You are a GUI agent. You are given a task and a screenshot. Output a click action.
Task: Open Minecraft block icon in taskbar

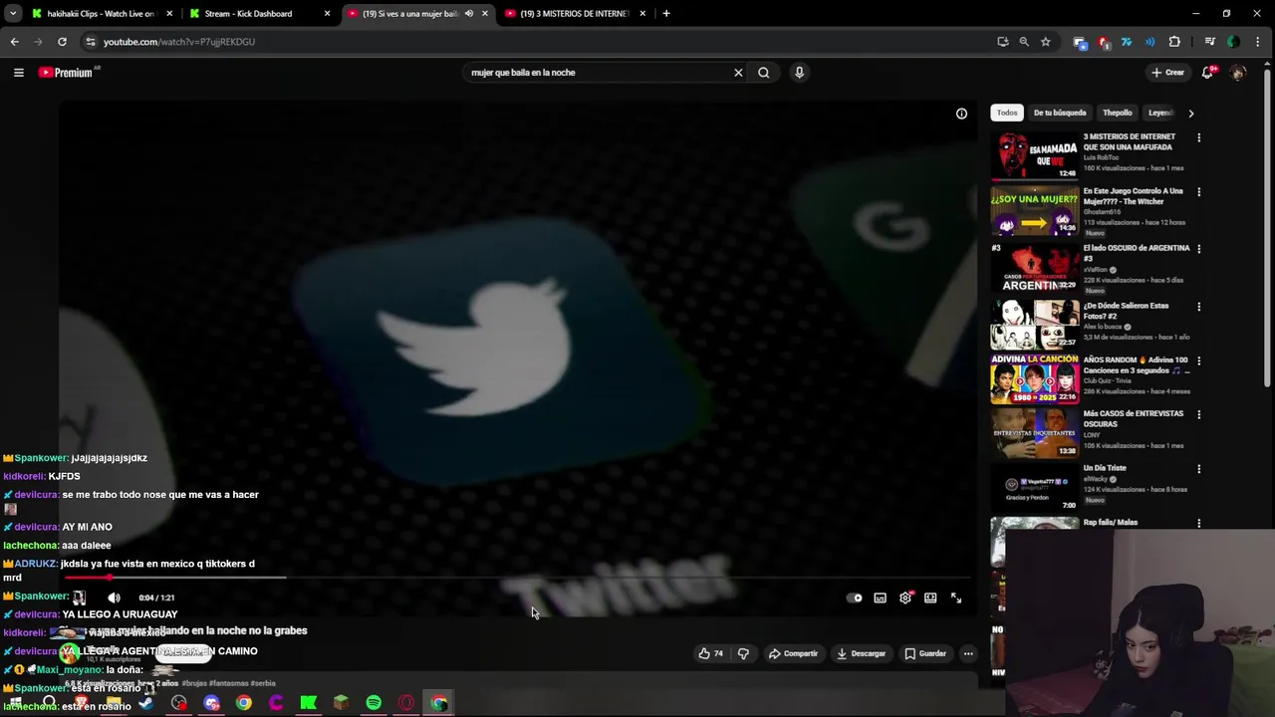(341, 703)
